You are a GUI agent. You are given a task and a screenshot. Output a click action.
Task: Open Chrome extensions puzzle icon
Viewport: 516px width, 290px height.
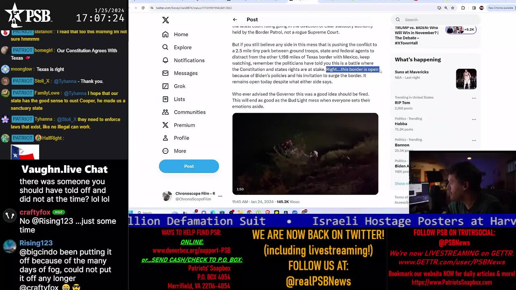click(463, 8)
